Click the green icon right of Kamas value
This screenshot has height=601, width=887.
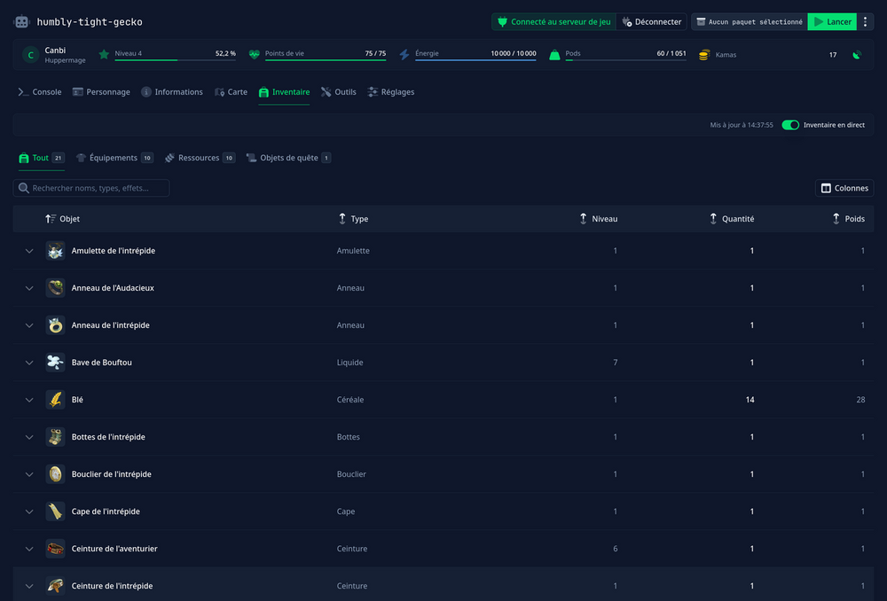tap(857, 55)
